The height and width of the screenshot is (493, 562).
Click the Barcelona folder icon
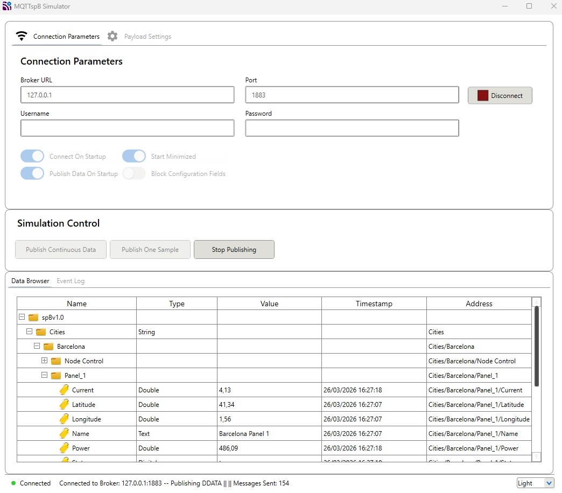point(48,347)
